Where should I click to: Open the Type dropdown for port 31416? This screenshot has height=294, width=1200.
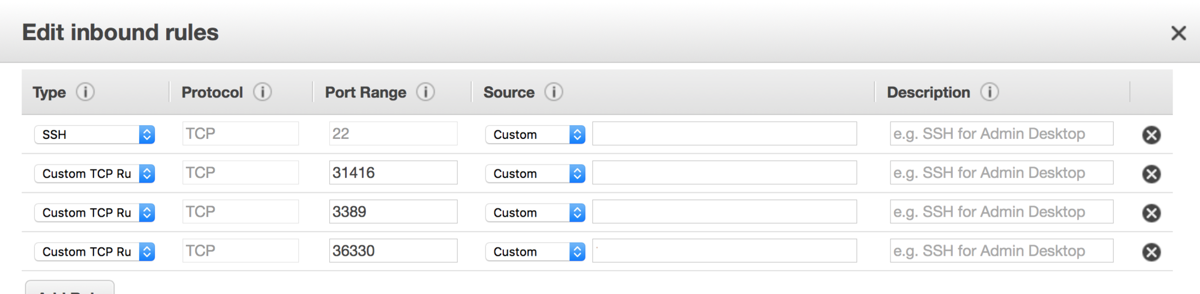point(94,174)
